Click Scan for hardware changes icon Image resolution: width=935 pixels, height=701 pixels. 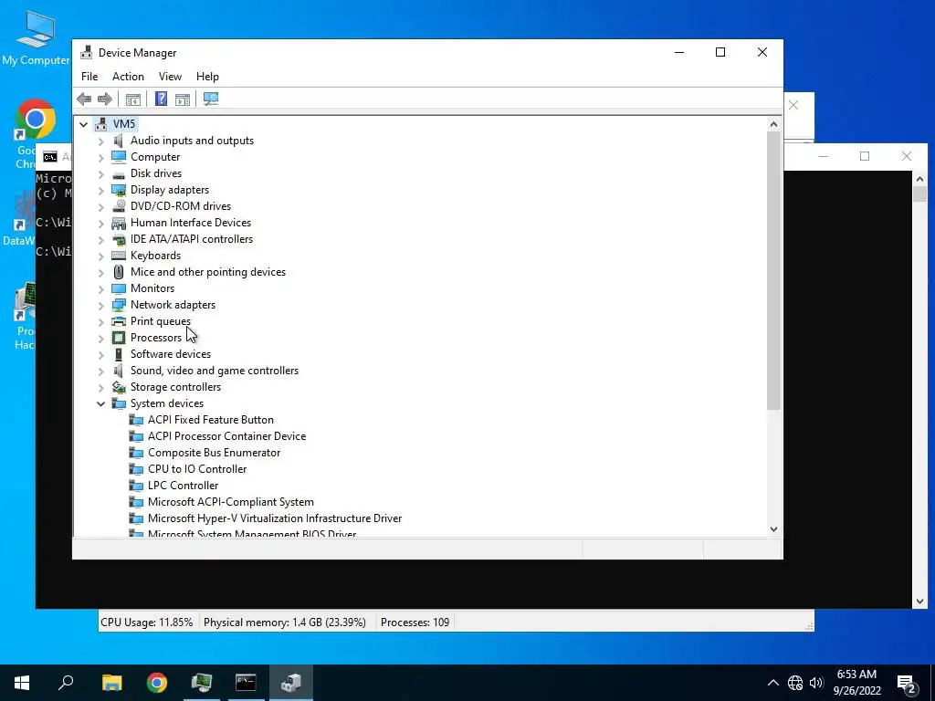211,99
